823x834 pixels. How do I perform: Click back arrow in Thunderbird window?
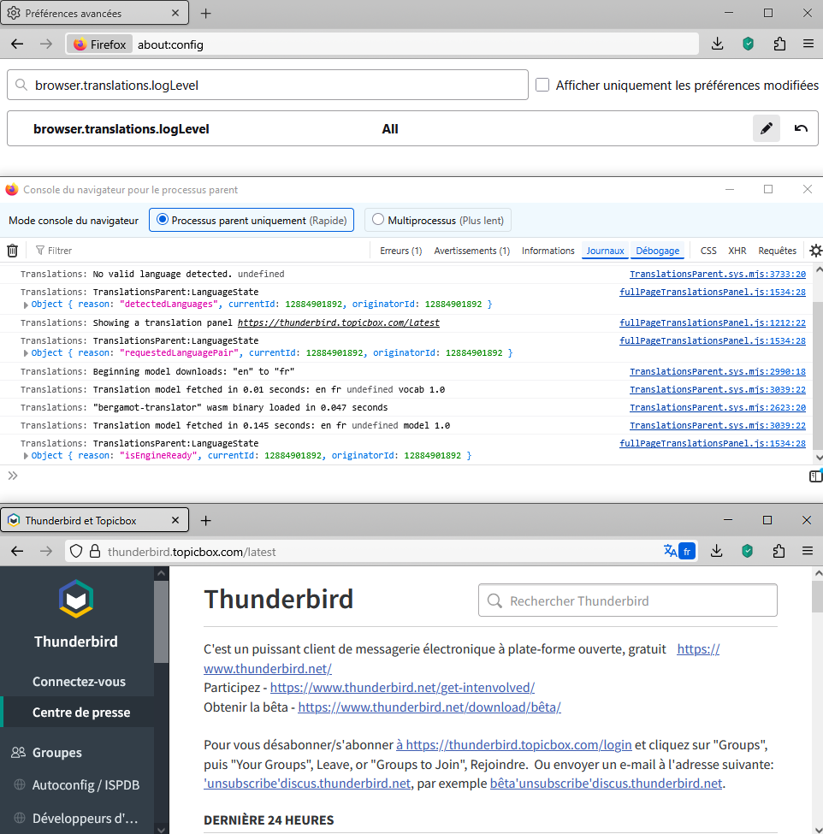17,552
